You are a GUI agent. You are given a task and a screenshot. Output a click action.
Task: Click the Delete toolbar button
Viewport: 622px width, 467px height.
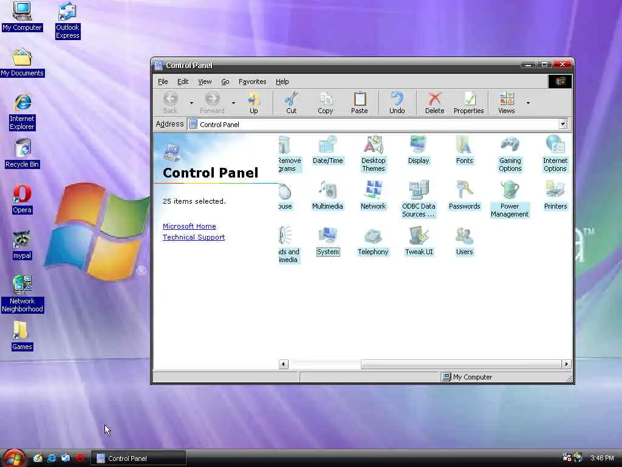pyautogui.click(x=435, y=103)
